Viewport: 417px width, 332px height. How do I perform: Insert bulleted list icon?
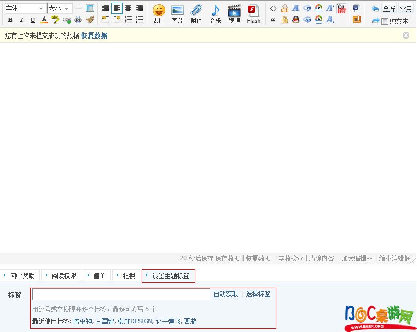[x=140, y=20]
